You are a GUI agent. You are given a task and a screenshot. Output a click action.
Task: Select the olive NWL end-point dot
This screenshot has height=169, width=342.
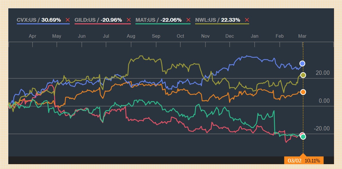[x=303, y=75]
